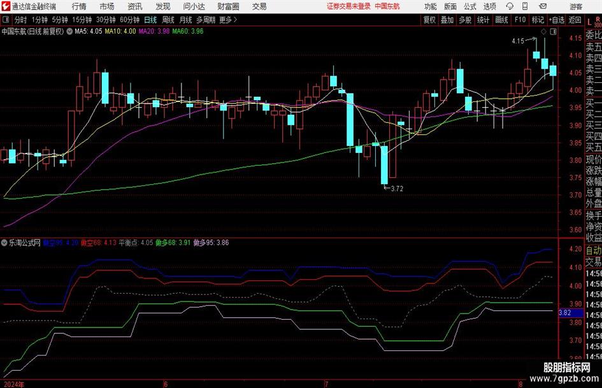Open the 交易 menu
The image size is (602, 388).
click(259, 6)
